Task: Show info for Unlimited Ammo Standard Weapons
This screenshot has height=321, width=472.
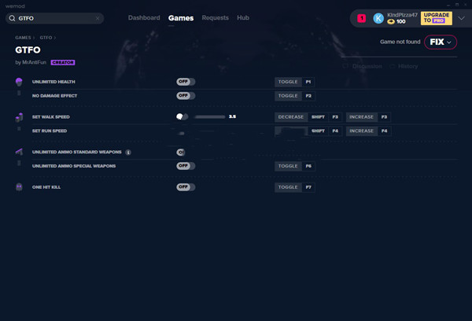Action: (128, 153)
